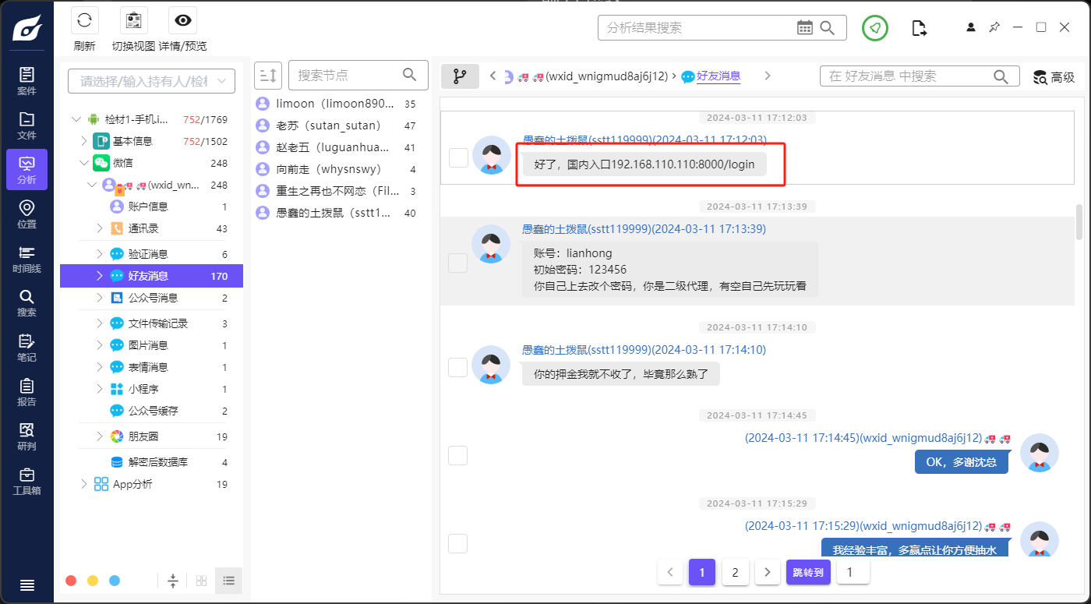The width and height of the screenshot is (1091, 604).
Task: Select checkbox beside 账号 lianhong message
Action: click(x=458, y=263)
